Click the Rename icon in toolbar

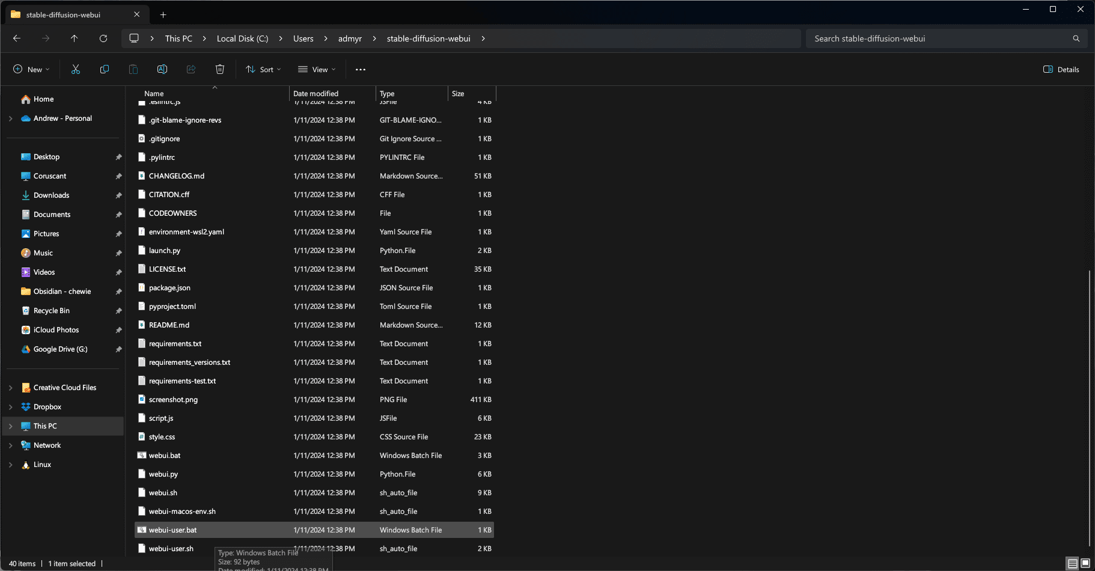(x=162, y=70)
